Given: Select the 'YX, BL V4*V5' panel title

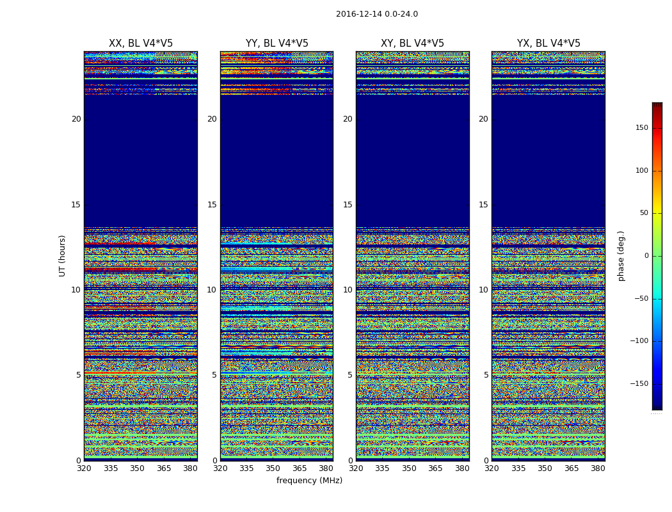Looking at the screenshot, I should 548,44.
